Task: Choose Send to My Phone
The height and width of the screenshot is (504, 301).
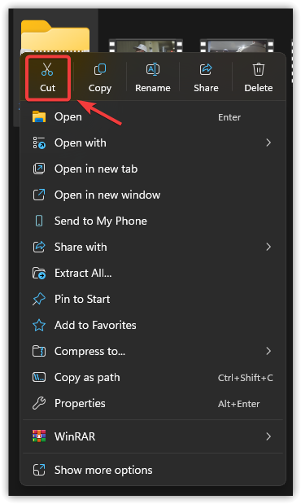Action: click(x=153, y=221)
